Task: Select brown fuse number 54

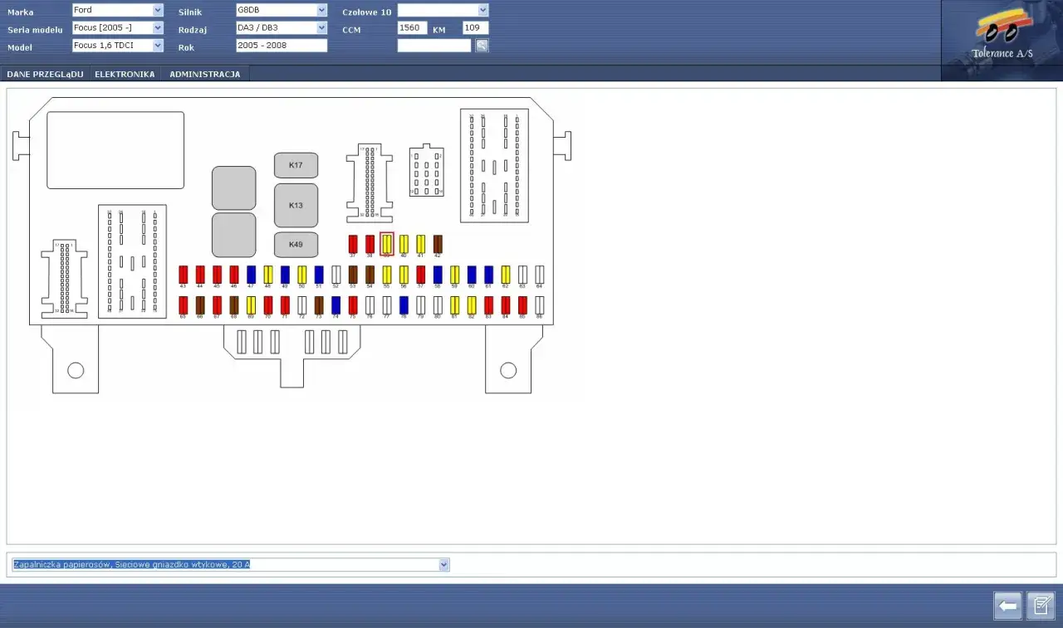Action: (370, 275)
